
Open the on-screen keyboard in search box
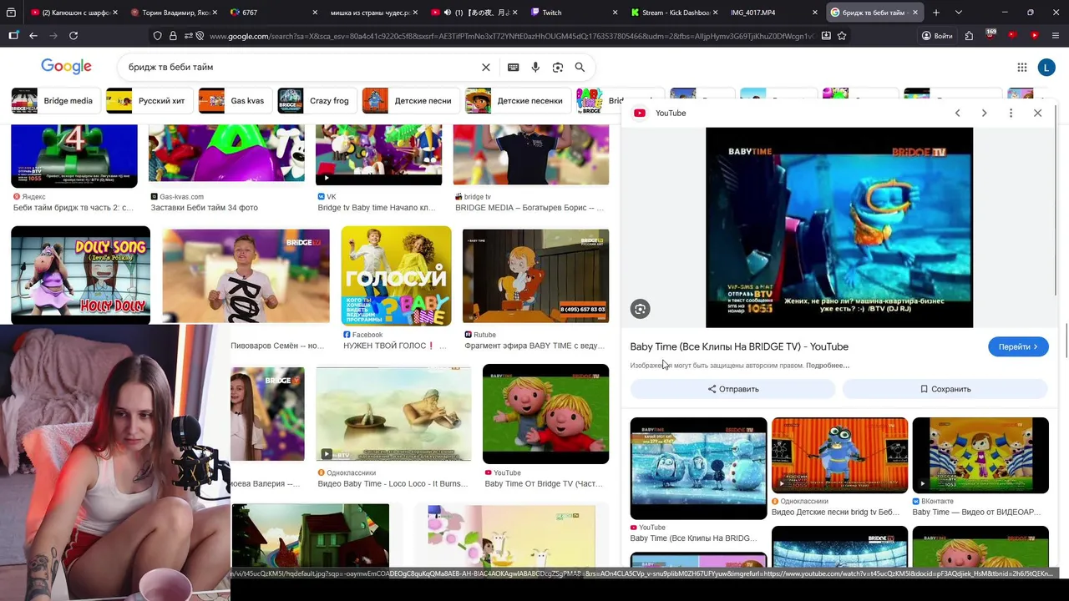pyautogui.click(x=513, y=68)
